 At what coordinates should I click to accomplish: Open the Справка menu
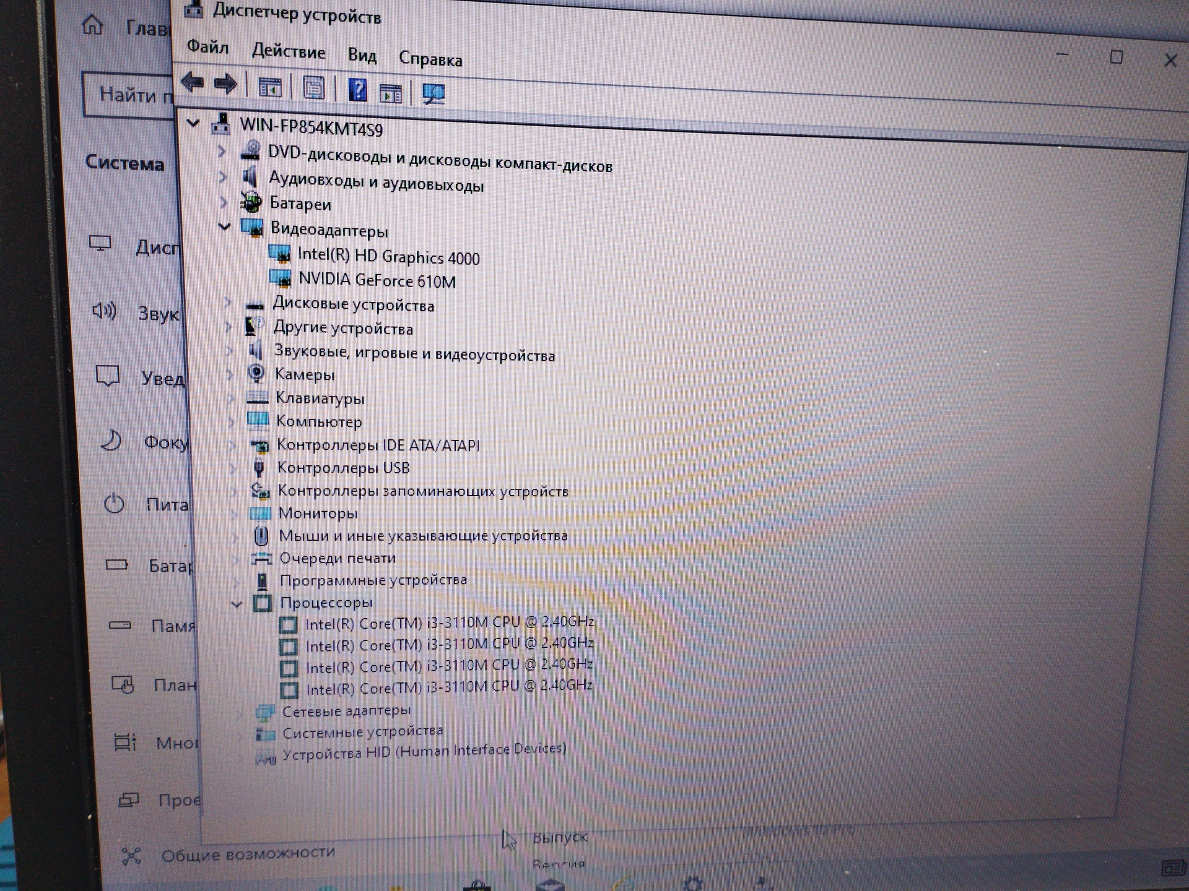[x=430, y=59]
